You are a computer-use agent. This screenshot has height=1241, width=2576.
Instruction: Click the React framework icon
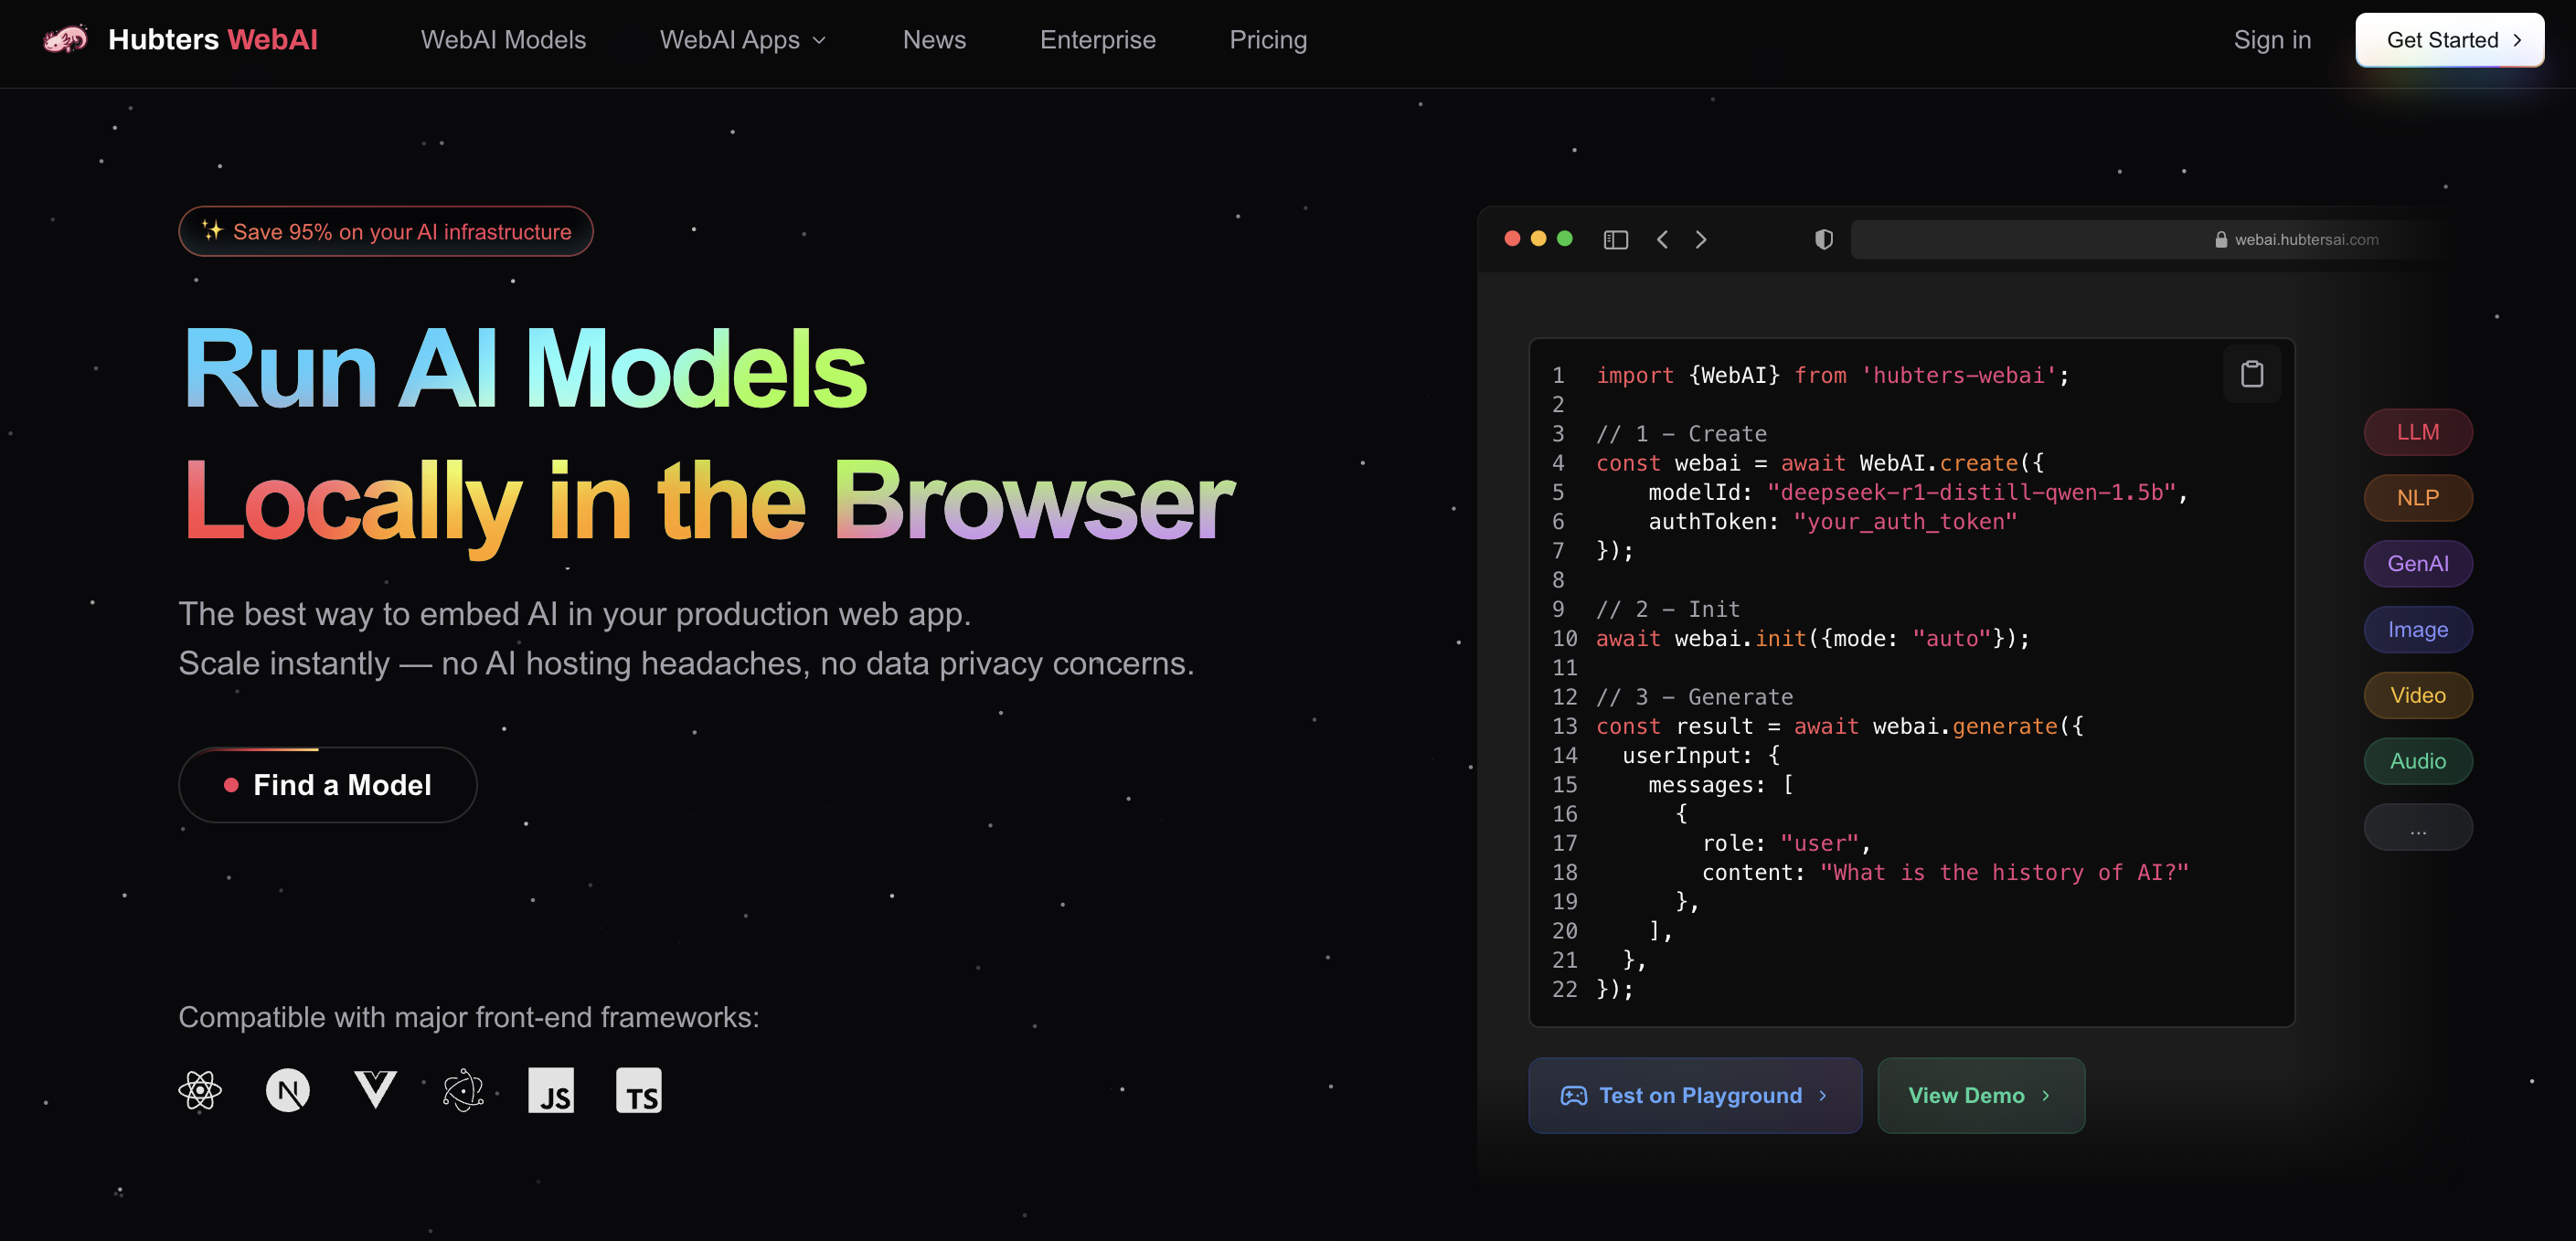(200, 1090)
